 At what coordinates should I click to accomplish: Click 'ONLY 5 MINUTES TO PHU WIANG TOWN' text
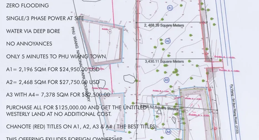point(56,57)
